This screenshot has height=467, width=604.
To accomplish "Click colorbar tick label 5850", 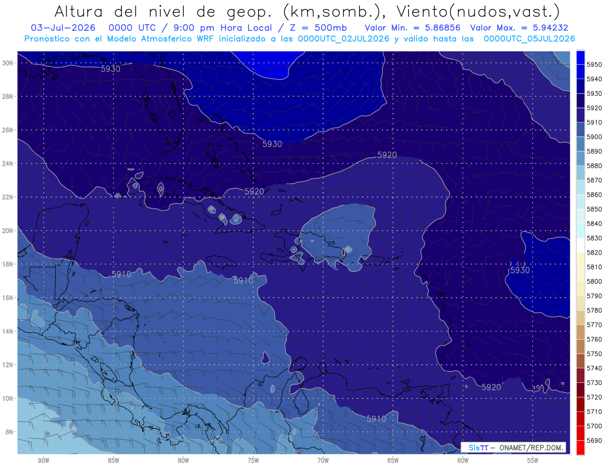I will click(x=594, y=209).
